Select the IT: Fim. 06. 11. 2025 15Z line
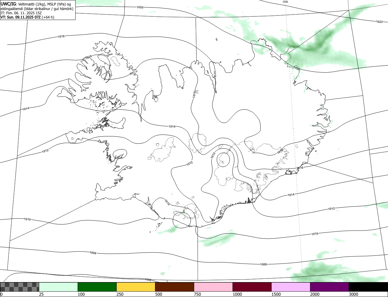This screenshot has height=297, width=388. click(21, 13)
